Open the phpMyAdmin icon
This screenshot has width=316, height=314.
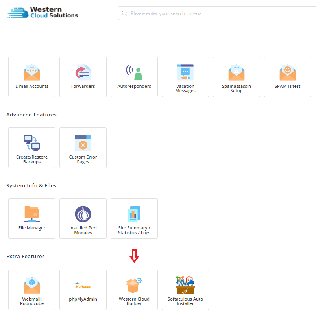(83, 285)
